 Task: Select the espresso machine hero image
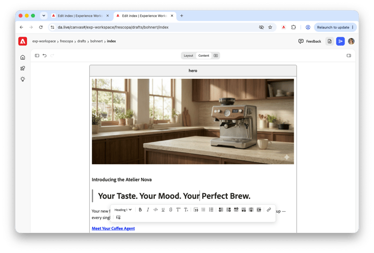click(193, 122)
